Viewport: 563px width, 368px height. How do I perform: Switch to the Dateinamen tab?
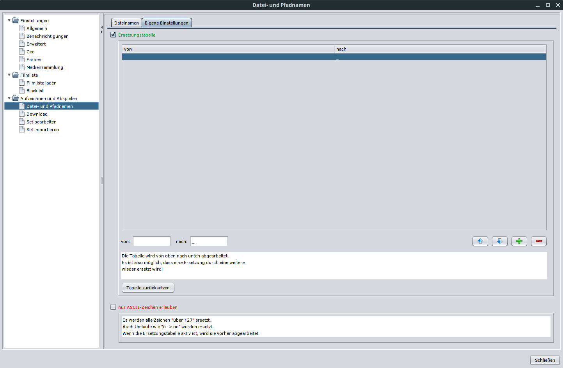click(126, 23)
